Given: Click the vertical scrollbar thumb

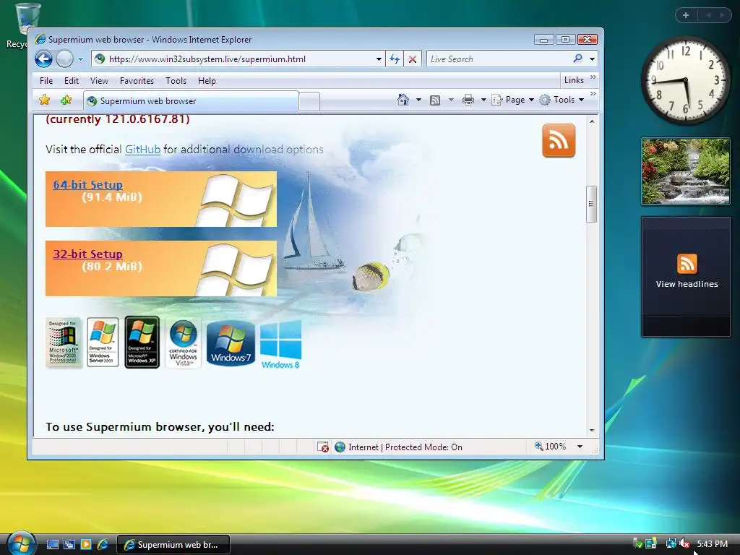Looking at the screenshot, I should [591, 204].
